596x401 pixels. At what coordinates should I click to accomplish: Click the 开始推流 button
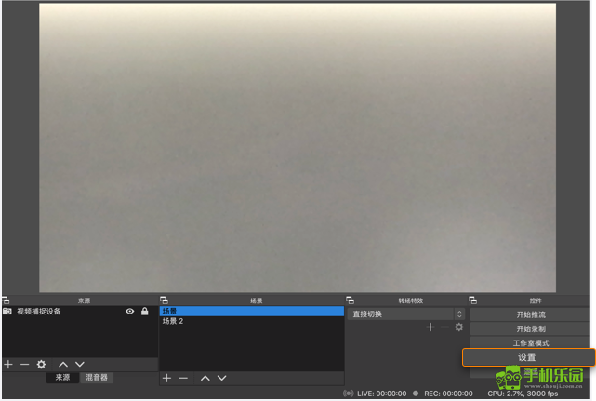(530, 314)
